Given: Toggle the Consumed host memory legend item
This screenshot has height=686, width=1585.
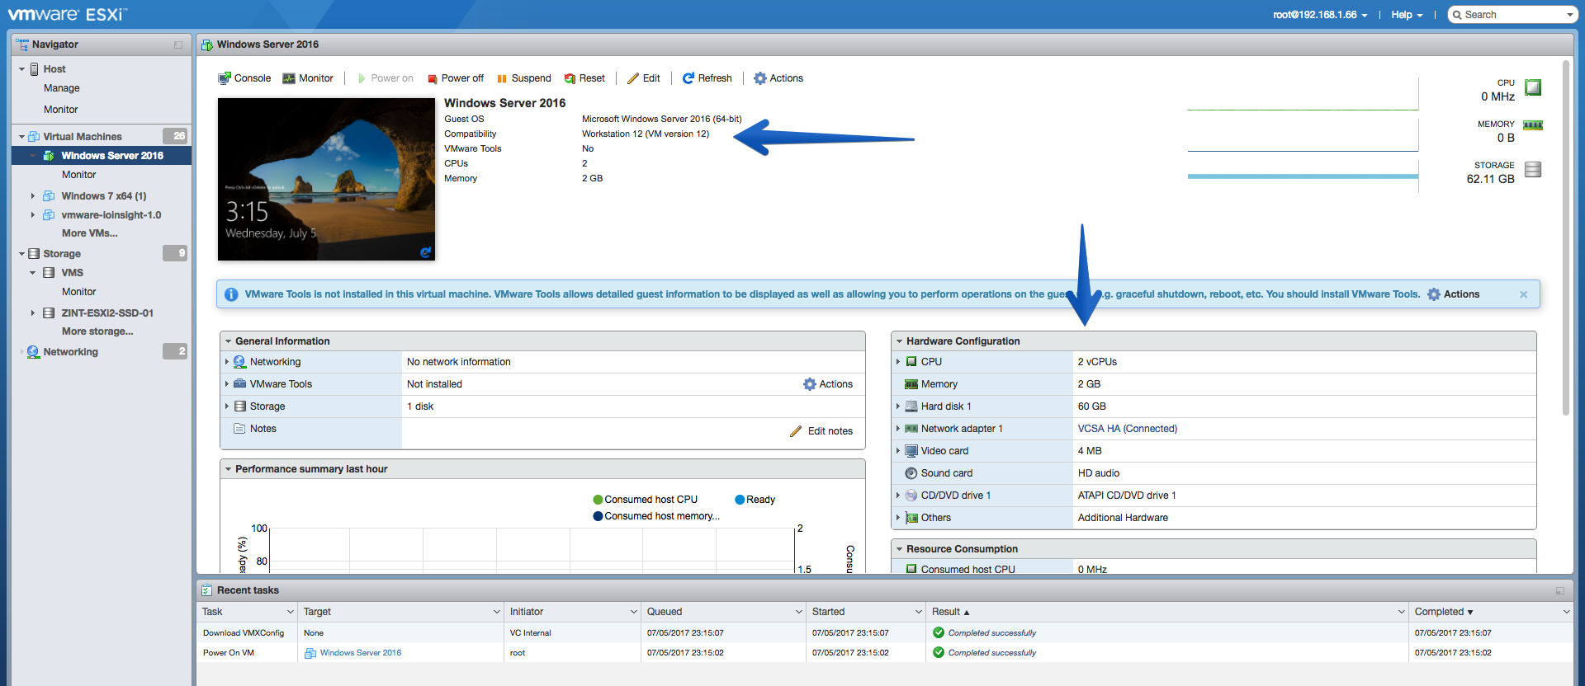Looking at the screenshot, I should click(656, 516).
